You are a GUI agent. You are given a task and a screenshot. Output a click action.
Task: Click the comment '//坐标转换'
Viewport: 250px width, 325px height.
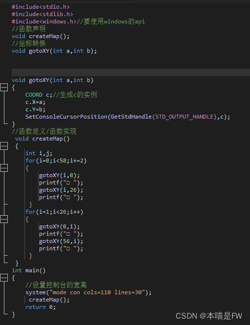tap(29, 43)
